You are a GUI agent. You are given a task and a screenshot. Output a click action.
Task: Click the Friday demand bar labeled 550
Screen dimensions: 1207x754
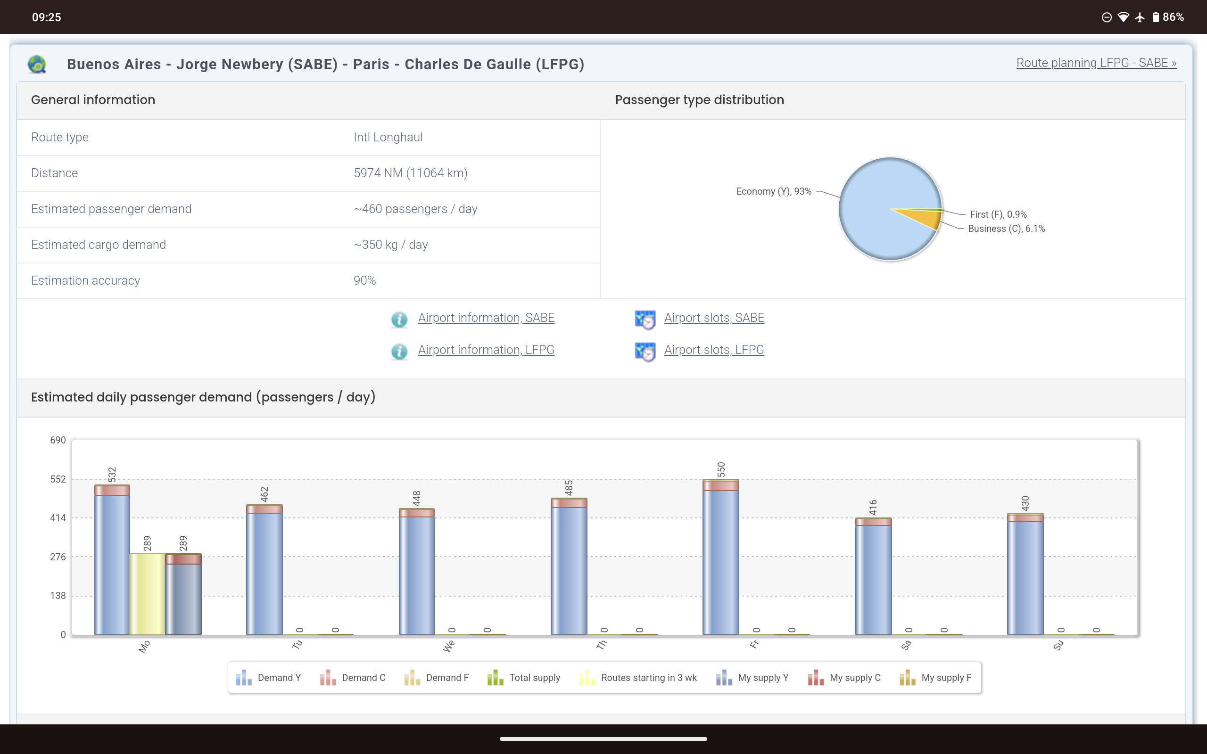pos(721,557)
